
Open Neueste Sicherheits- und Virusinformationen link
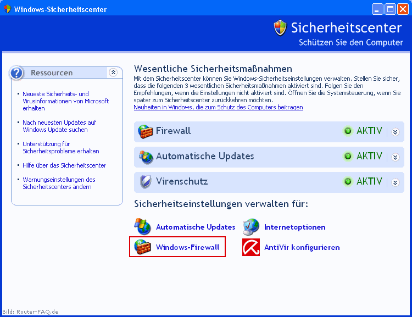click(66, 101)
